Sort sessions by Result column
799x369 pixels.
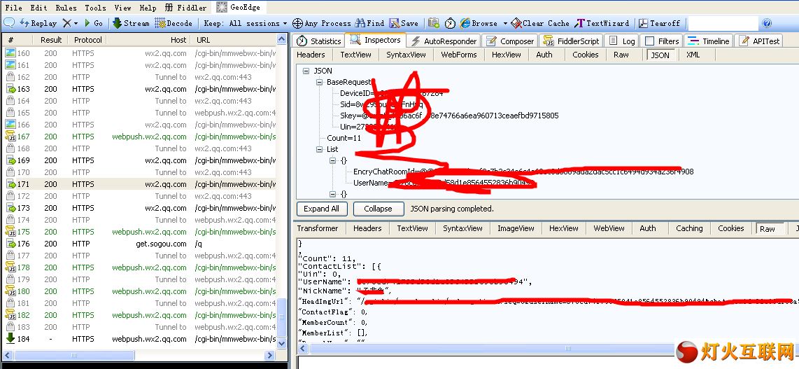tap(51, 40)
